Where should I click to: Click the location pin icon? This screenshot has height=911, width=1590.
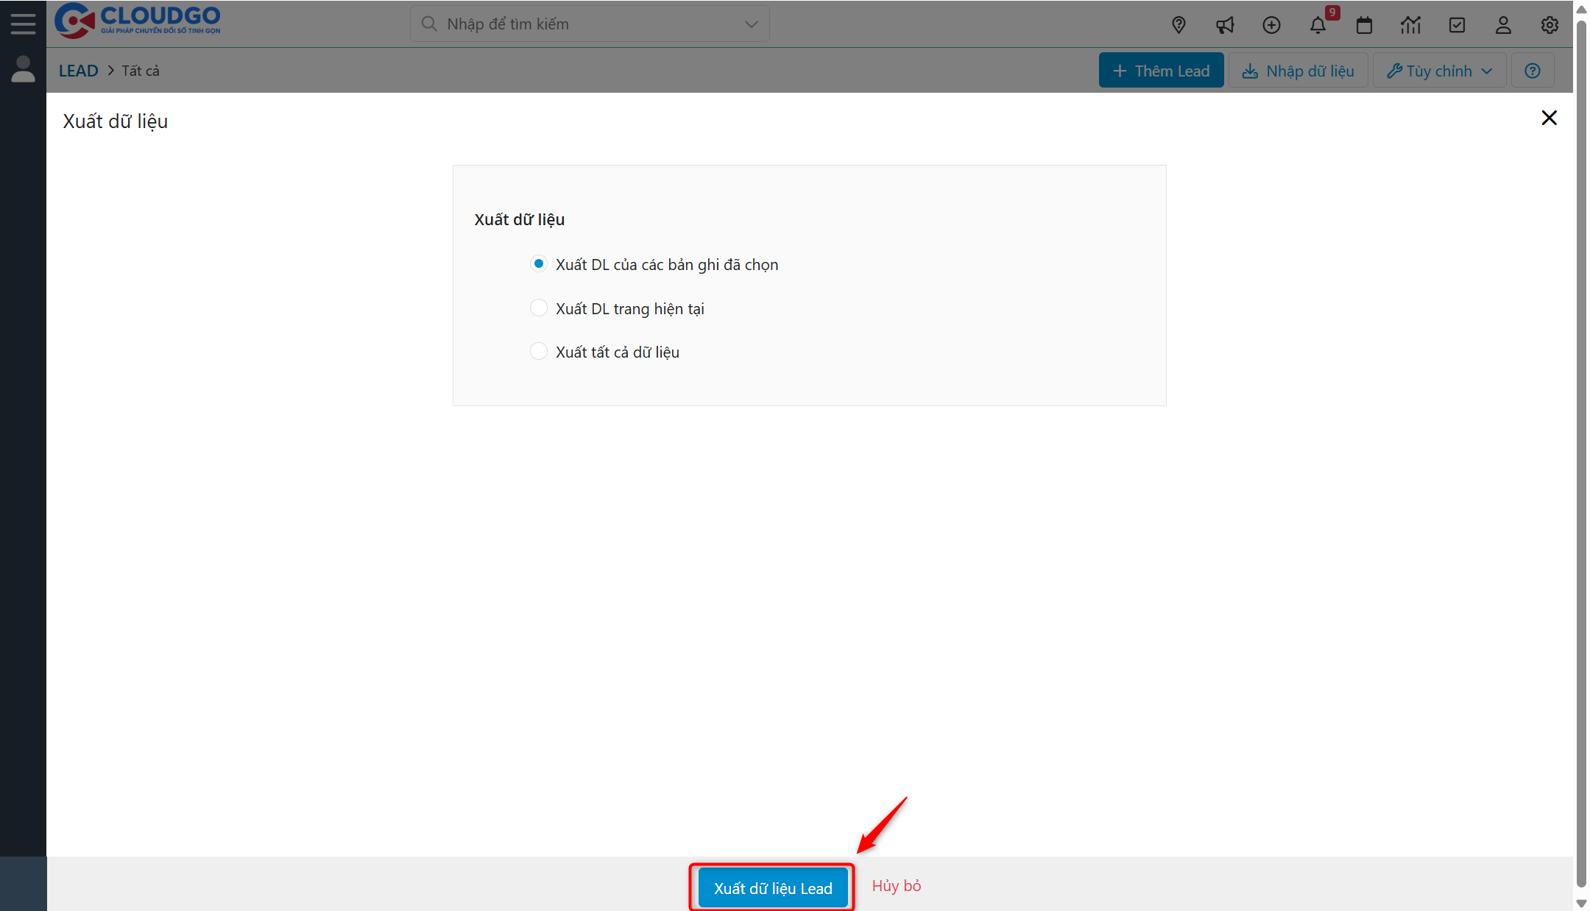1179,24
